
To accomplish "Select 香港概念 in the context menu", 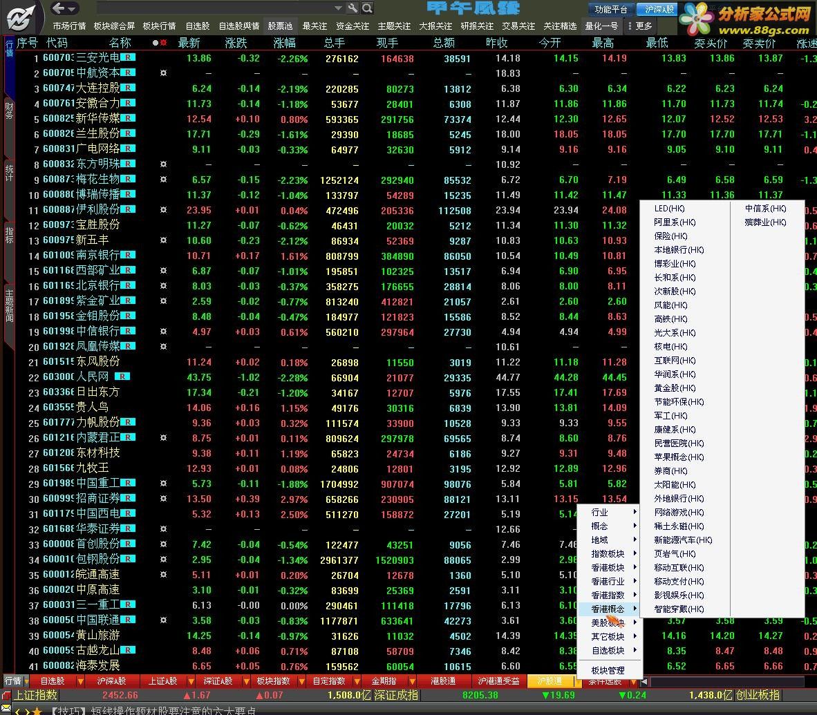I will pyautogui.click(x=610, y=609).
